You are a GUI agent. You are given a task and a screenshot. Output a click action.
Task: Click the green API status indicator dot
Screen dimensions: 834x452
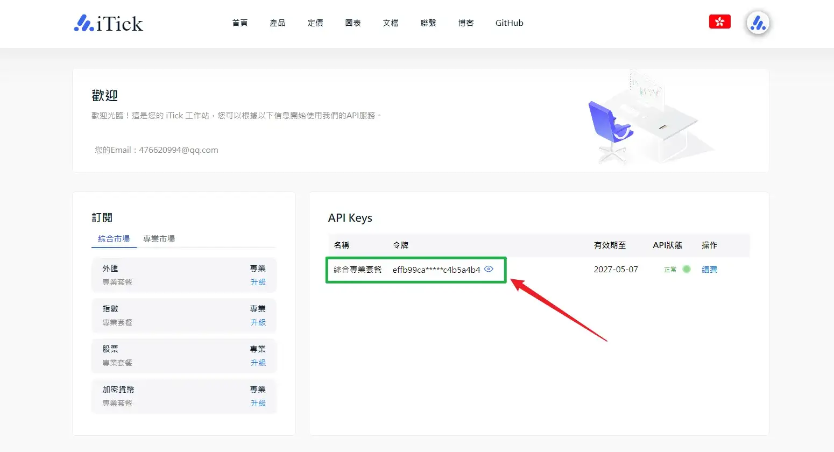coord(687,269)
